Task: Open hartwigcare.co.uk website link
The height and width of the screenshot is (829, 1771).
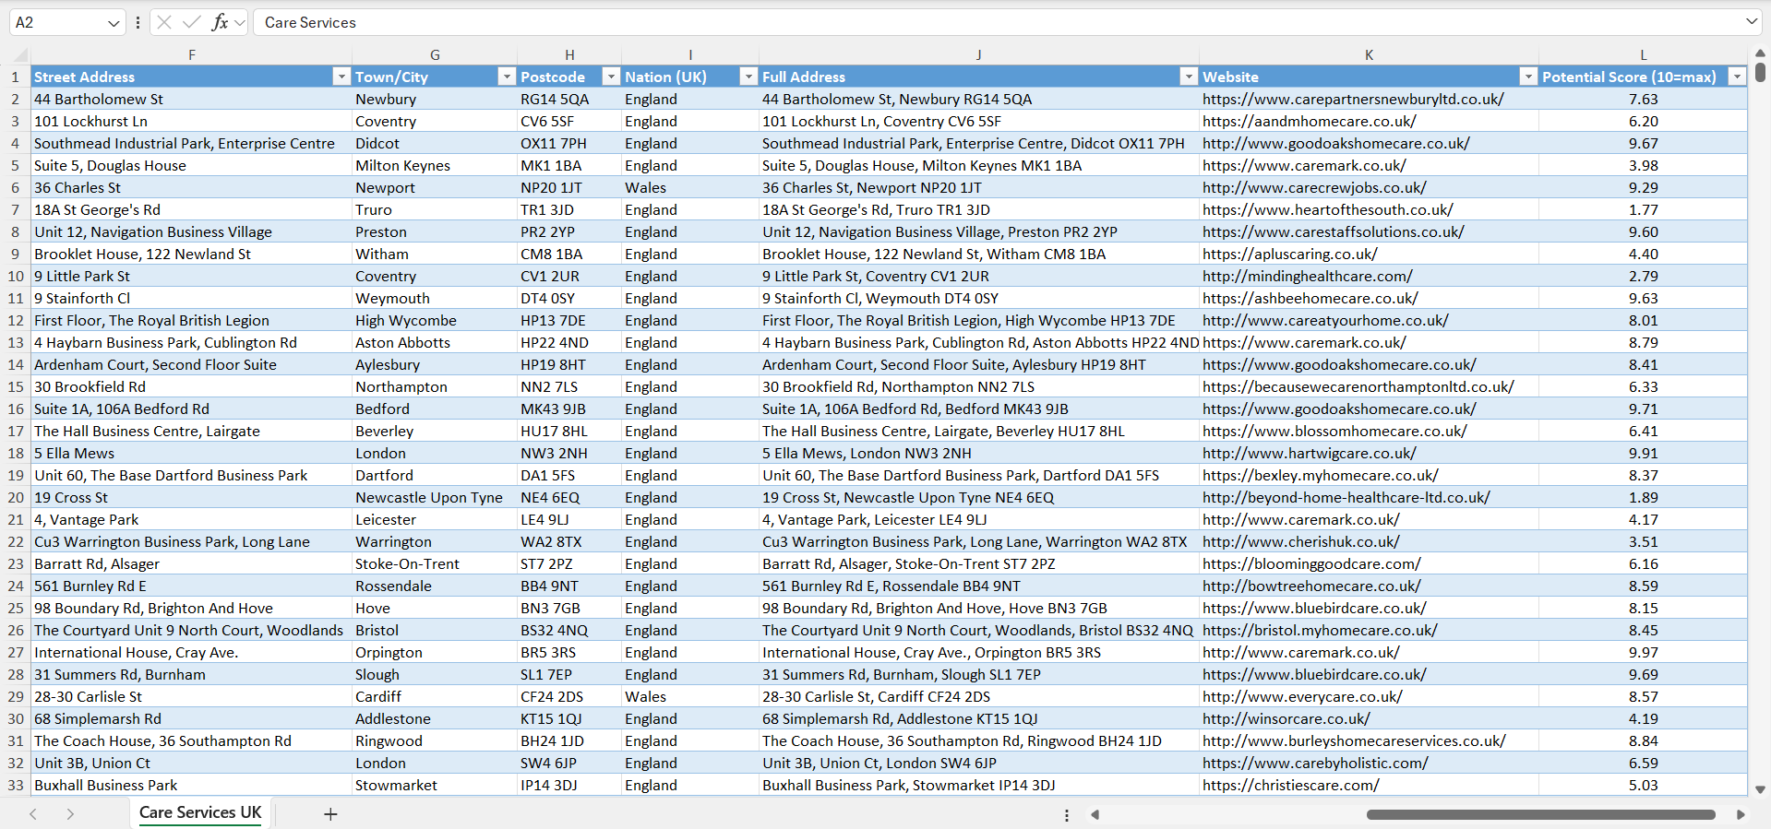Action: coord(1310,453)
